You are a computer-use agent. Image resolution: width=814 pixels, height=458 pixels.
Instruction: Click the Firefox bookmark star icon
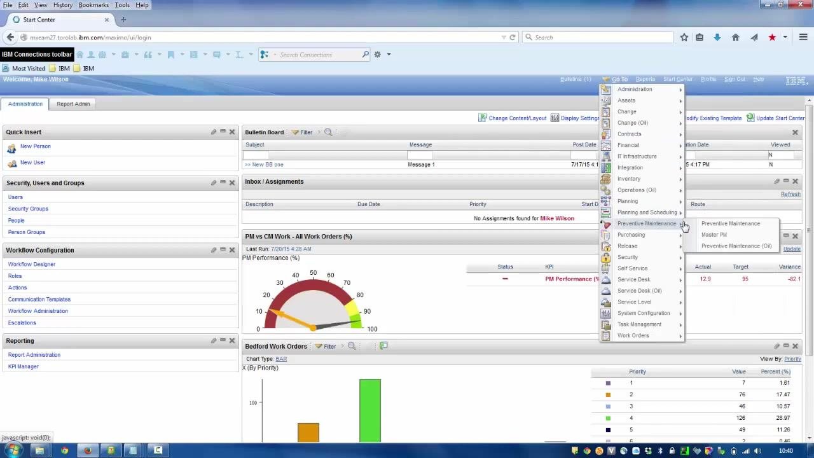(x=684, y=38)
